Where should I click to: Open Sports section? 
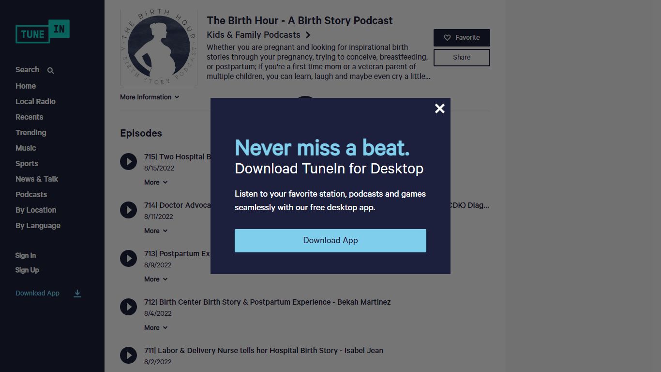point(27,164)
